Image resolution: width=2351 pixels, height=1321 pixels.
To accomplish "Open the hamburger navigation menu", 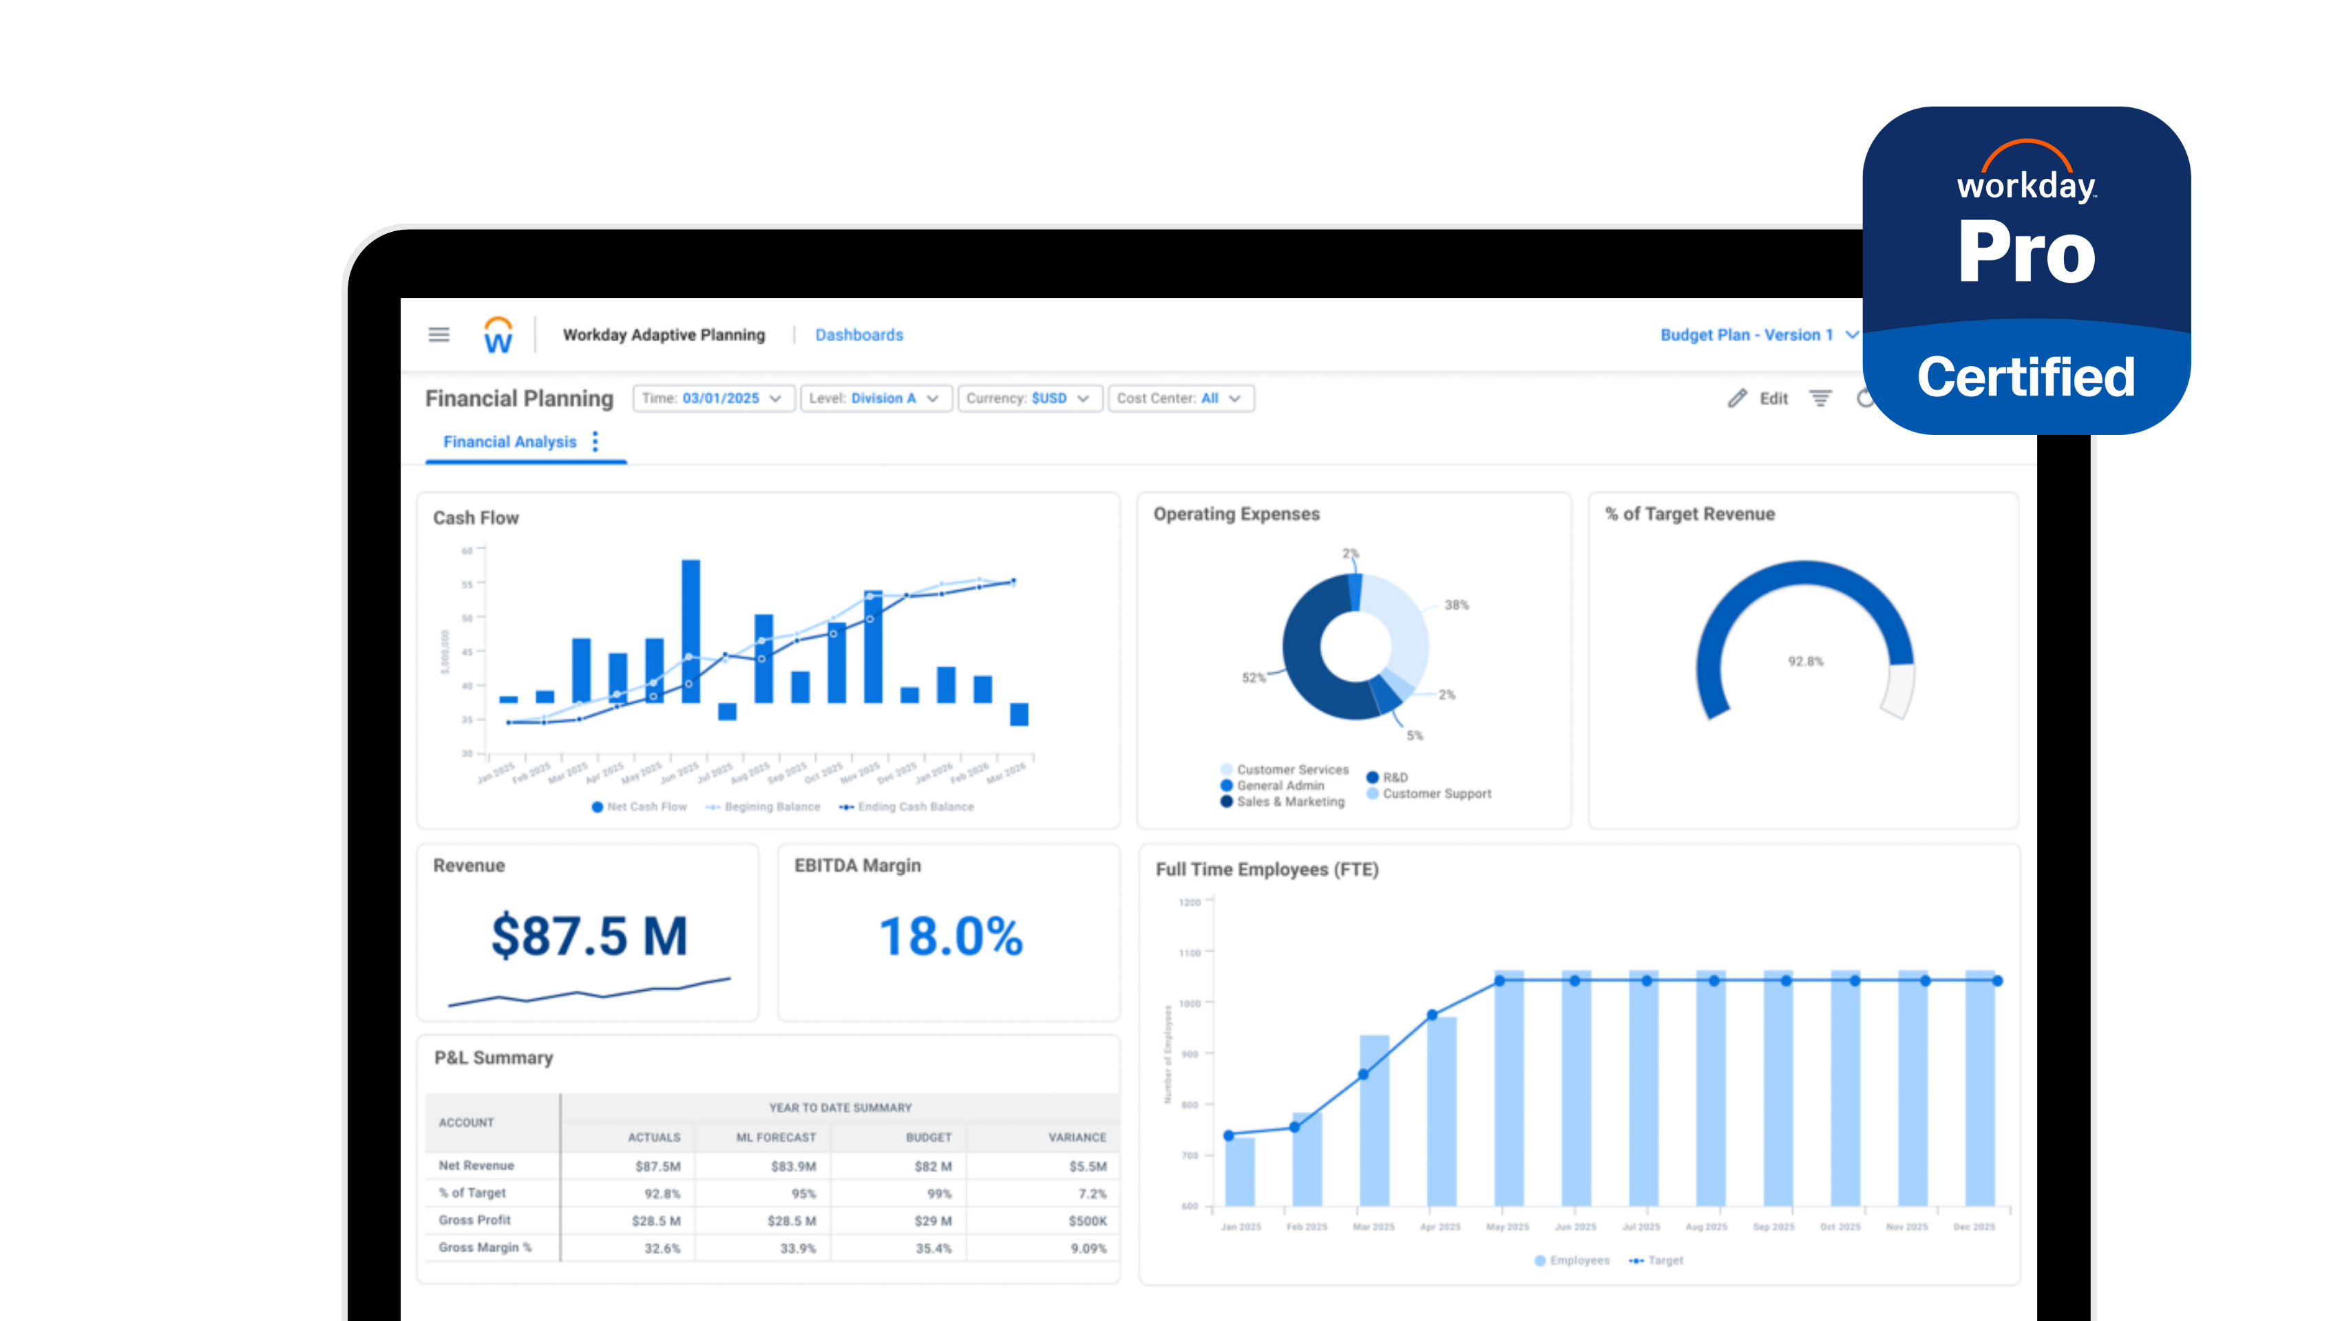I will [x=439, y=334].
